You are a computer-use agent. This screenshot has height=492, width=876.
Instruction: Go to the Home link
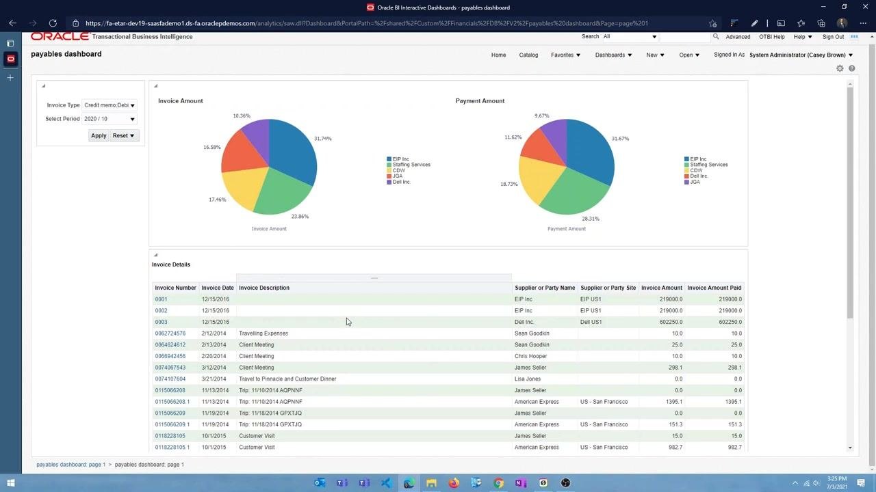(x=498, y=55)
